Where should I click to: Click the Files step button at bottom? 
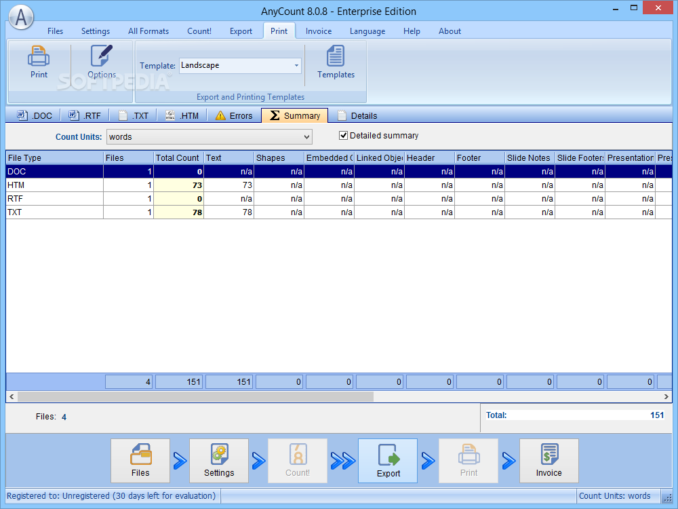click(140, 461)
